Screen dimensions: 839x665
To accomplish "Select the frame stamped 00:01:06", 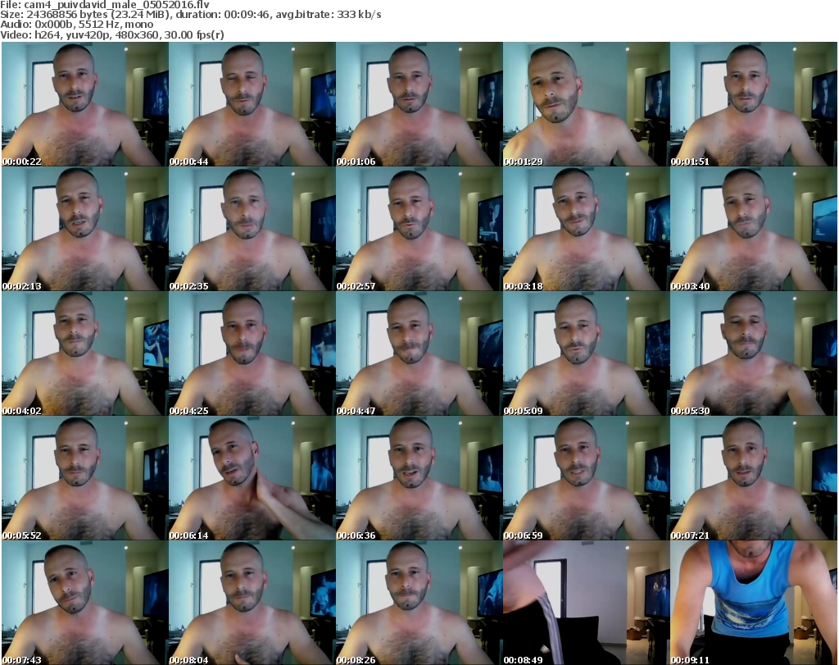I will click(419, 104).
